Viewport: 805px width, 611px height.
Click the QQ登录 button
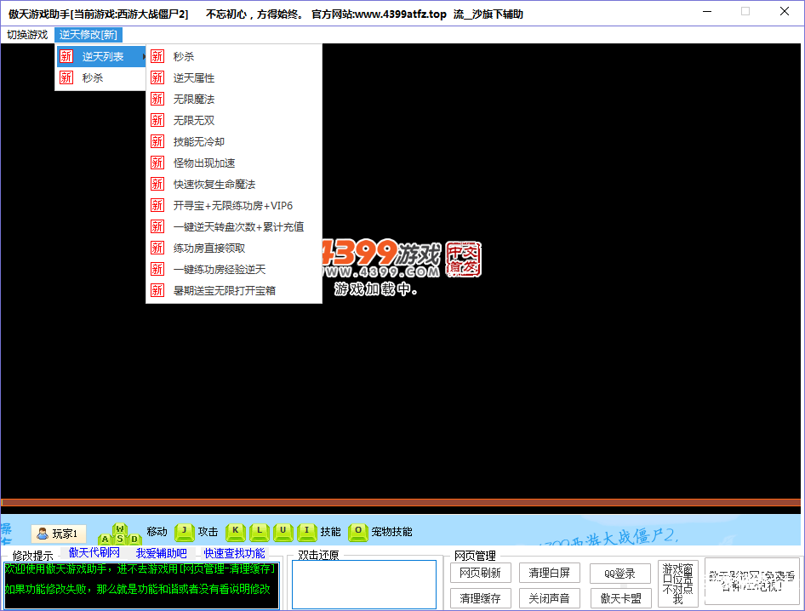(x=620, y=574)
